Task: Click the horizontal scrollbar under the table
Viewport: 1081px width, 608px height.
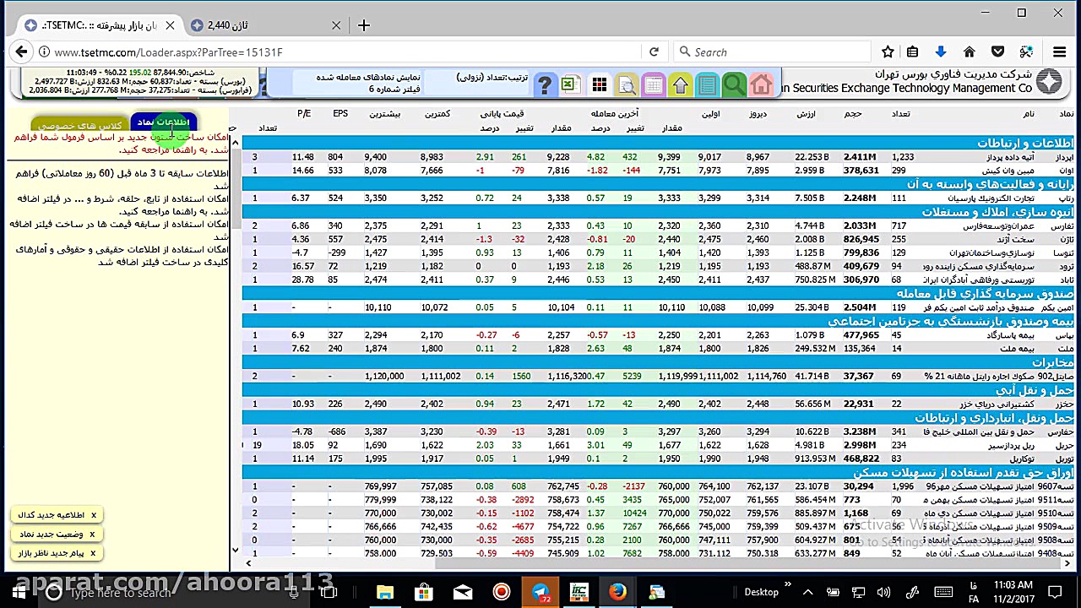Action: click(659, 563)
